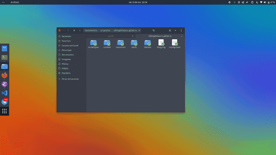This screenshot has width=276, height=155.
Task: Click the elblogdelazaro.gitlab.io path segment
Action: coord(125,30)
